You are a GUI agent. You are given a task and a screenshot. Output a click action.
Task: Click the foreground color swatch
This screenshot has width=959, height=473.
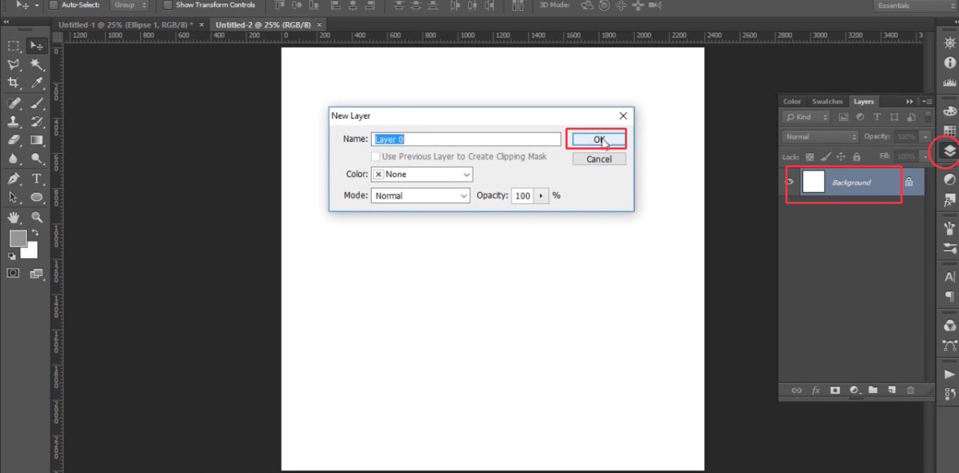[x=17, y=238]
